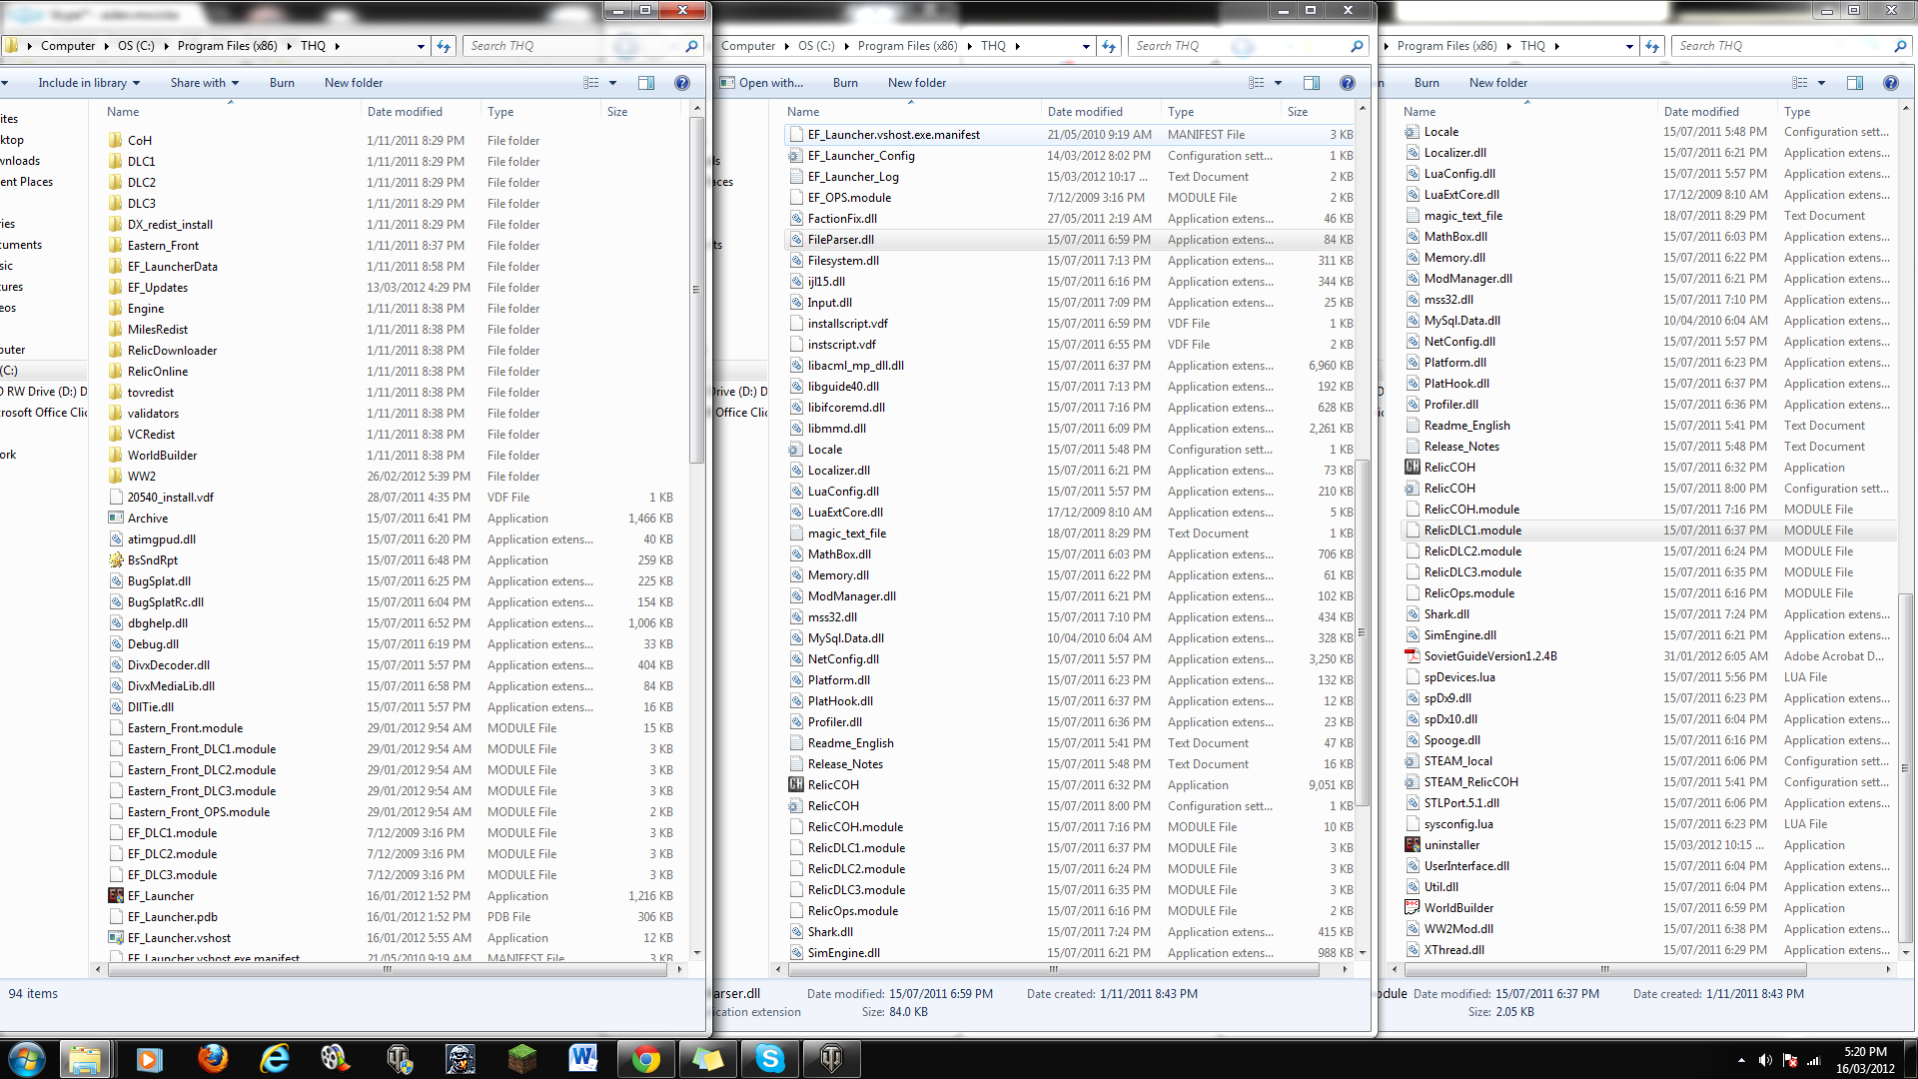Go to Computer in left window breadcrumb
The height and width of the screenshot is (1079, 1918).
pyautogui.click(x=68, y=46)
